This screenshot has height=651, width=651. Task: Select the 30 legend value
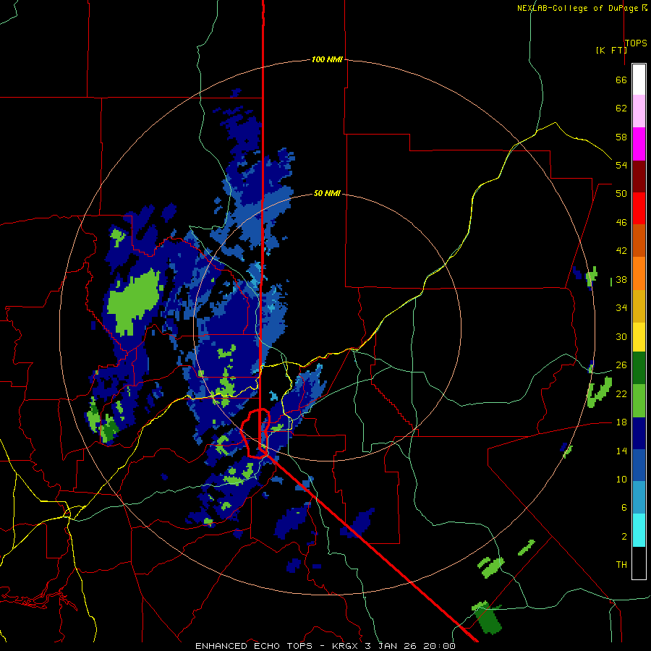[621, 336]
